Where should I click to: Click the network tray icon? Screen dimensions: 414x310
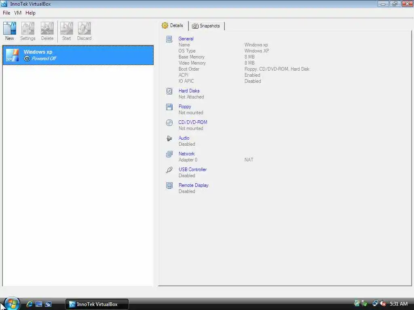click(x=375, y=304)
